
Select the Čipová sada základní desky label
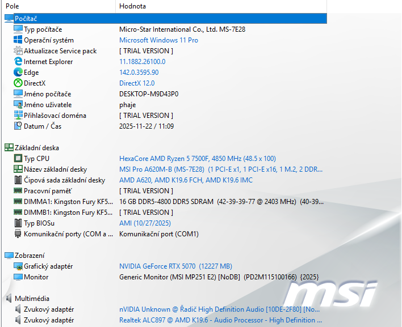pos(64,180)
